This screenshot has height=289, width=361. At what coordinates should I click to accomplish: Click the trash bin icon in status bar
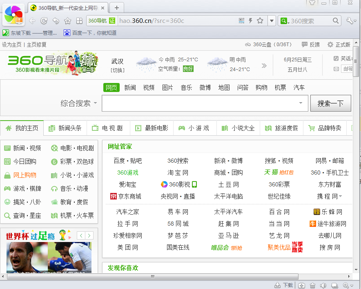pyautogui.click(x=313, y=285)
